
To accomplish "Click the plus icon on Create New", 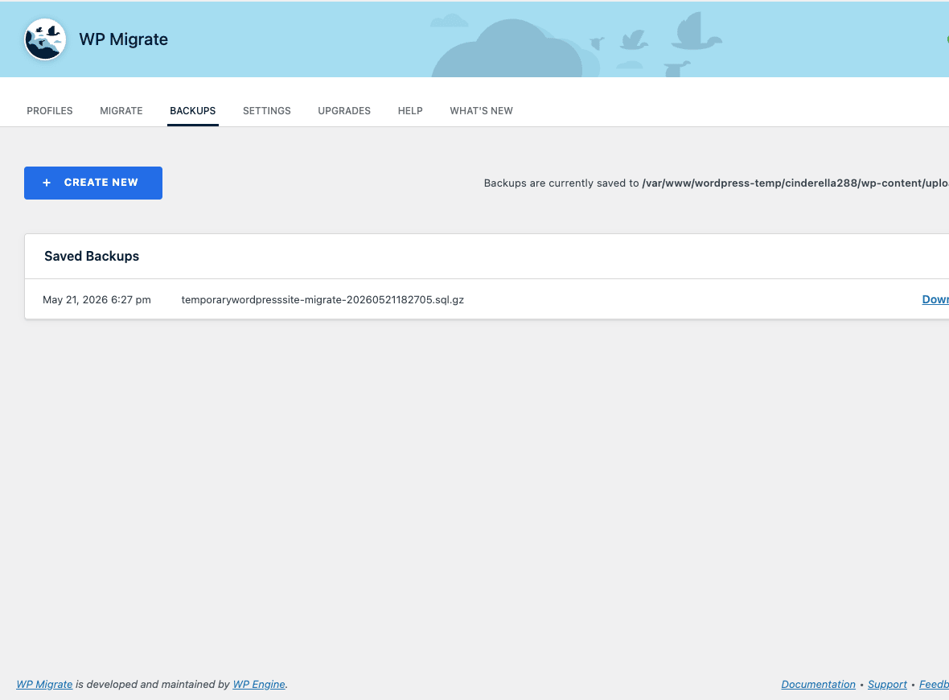I will (47, 183).
